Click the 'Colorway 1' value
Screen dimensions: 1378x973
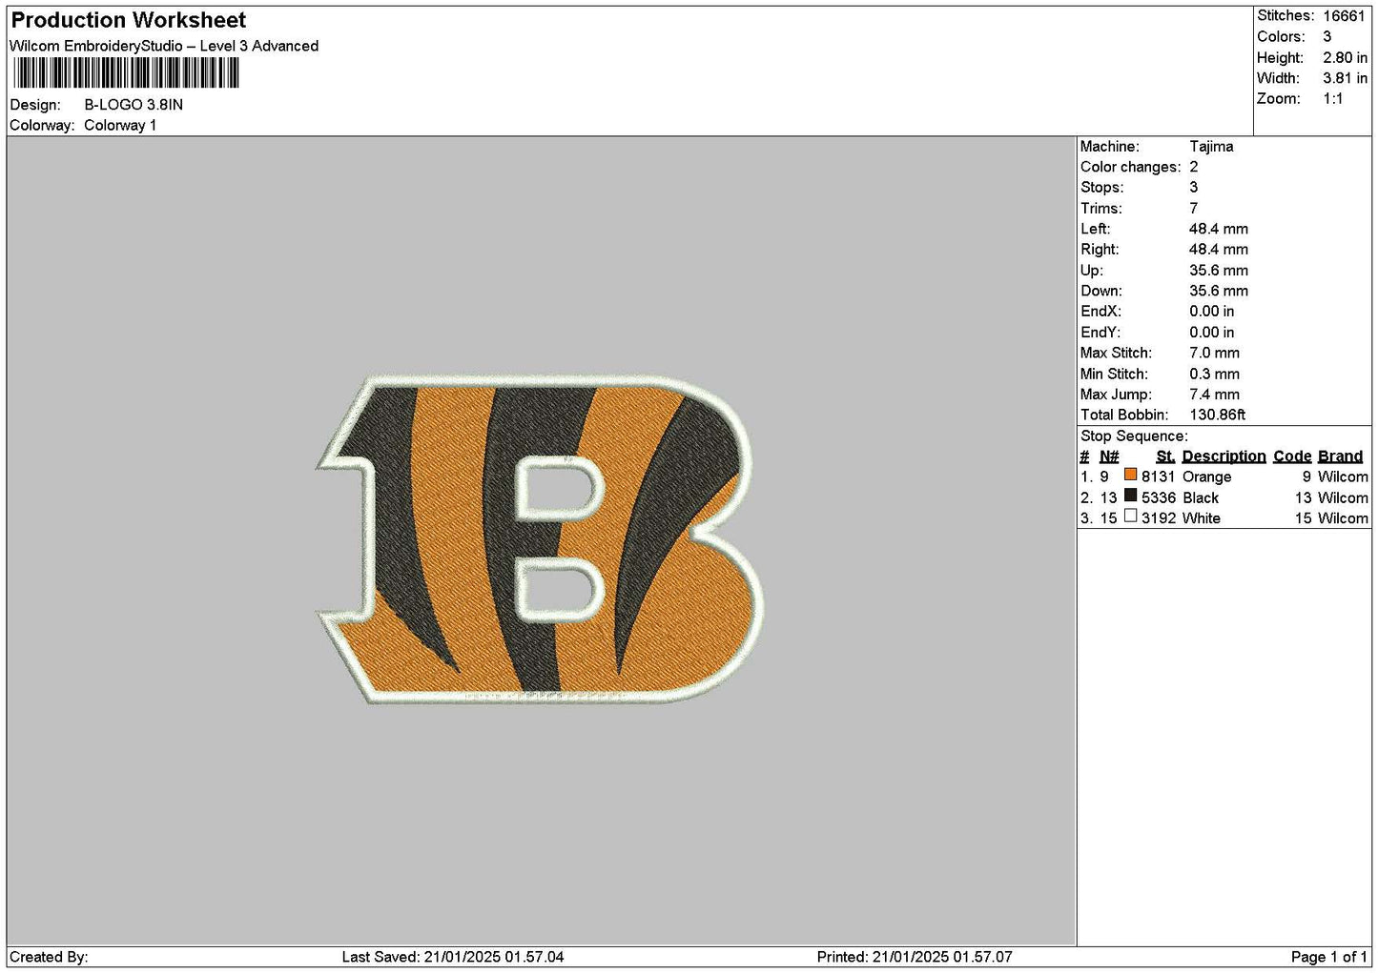tap(120, 126)
